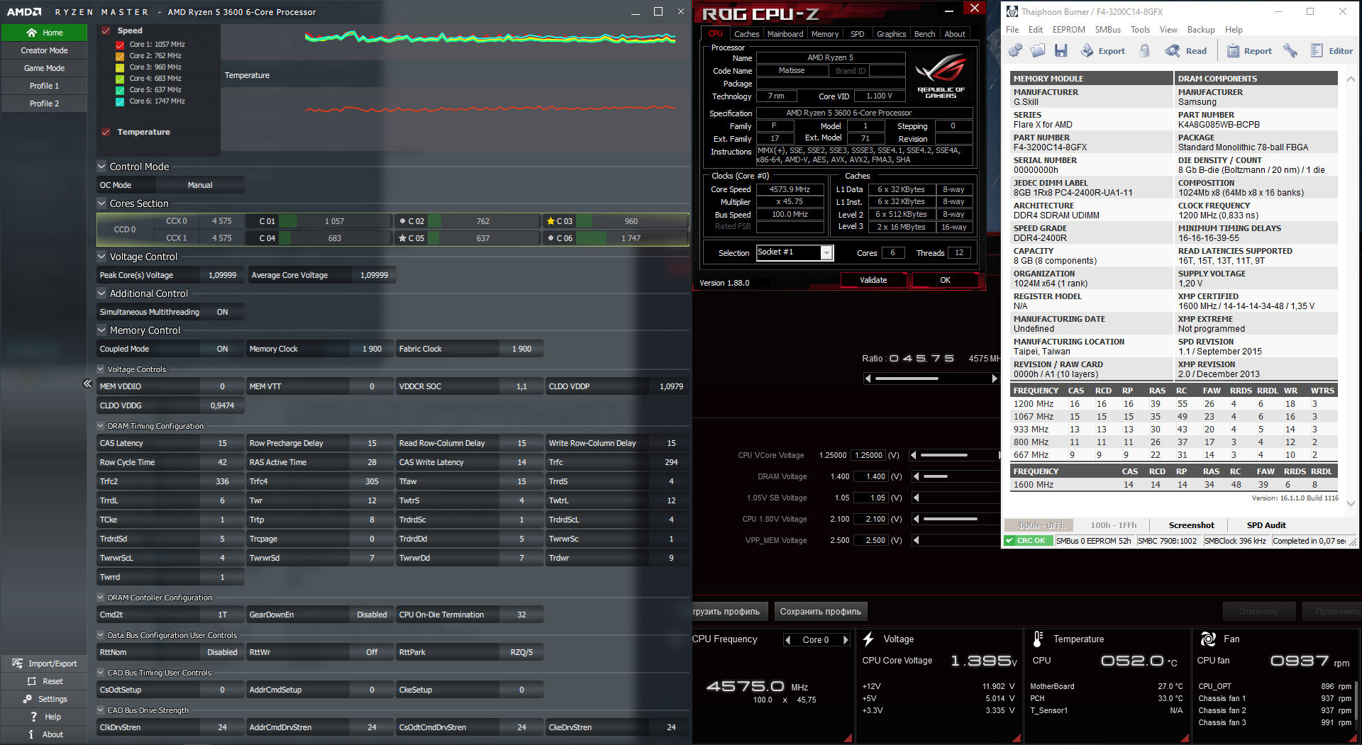Collapse the Data Bus Configuration User Controls subsection

[x=101, y=635]
